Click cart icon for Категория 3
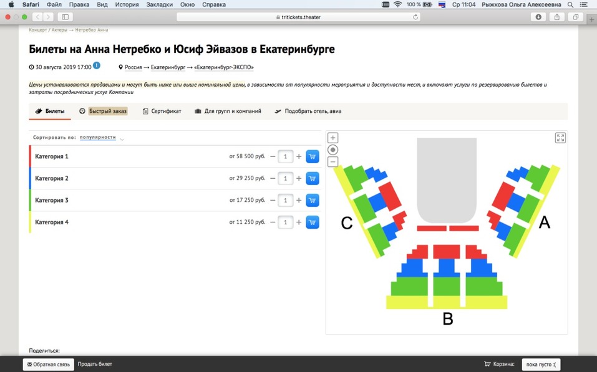Viewport: 597px width, 372px height. (313, 200)
